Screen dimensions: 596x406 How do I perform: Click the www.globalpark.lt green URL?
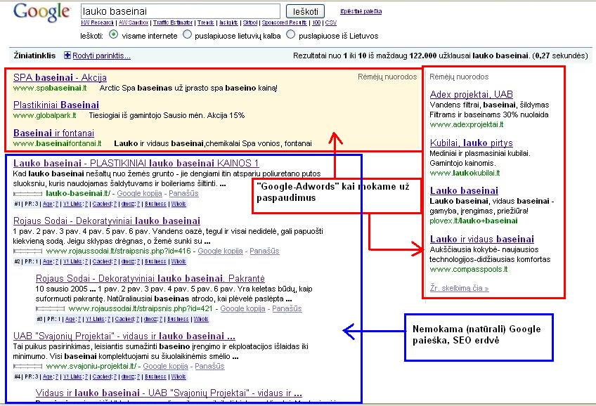[x=45, y=115]
